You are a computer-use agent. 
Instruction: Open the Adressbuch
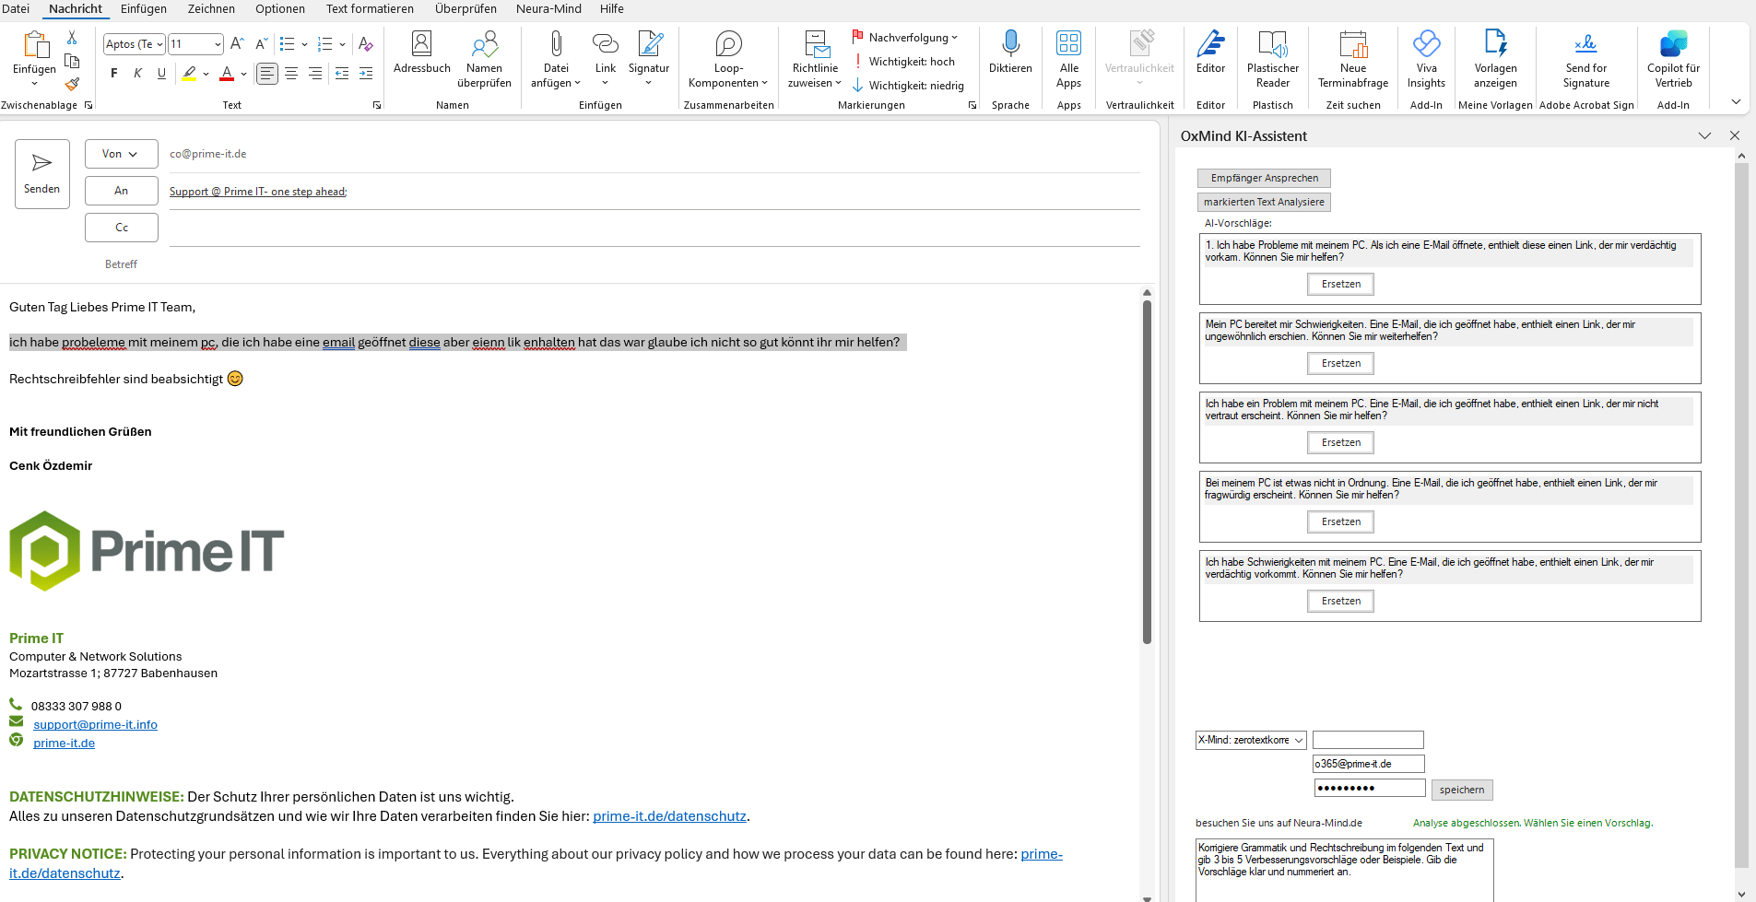pyautogui.click(x=421, y=53)
